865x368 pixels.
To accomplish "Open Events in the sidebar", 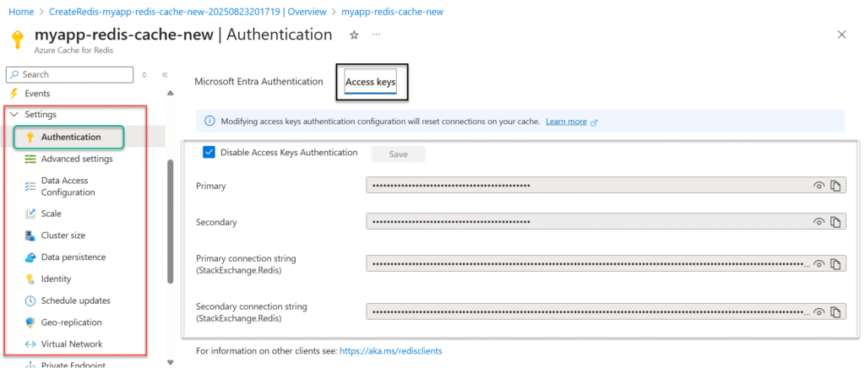I will click(x=37, y=94).
